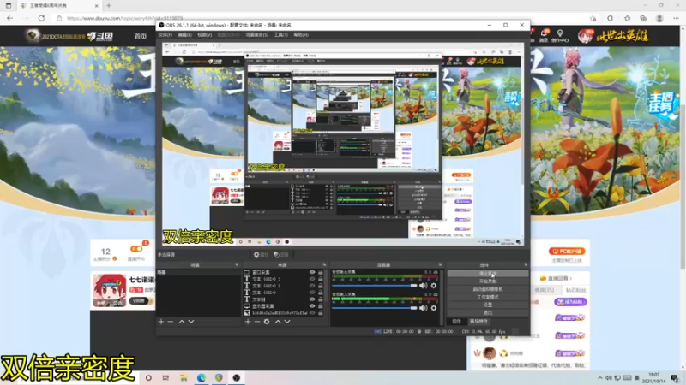Open Microsoft Edge from the taskbar

(x=202, y=378)
